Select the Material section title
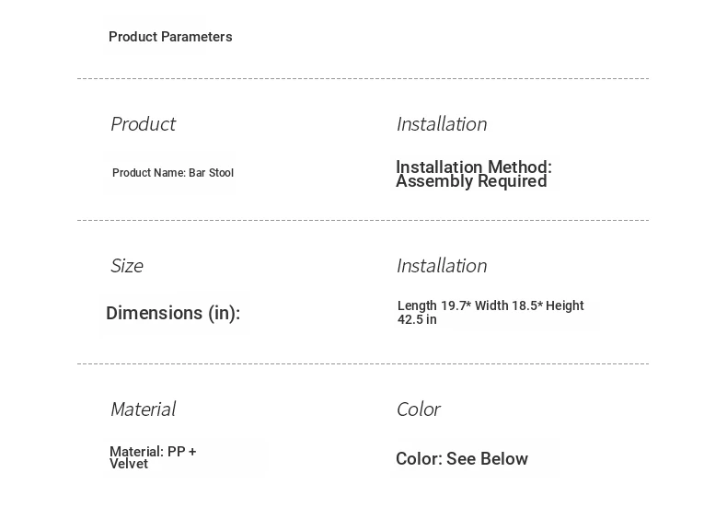This screenshot has height=530, width=727. pyautogui.click(x=143, y=409)
